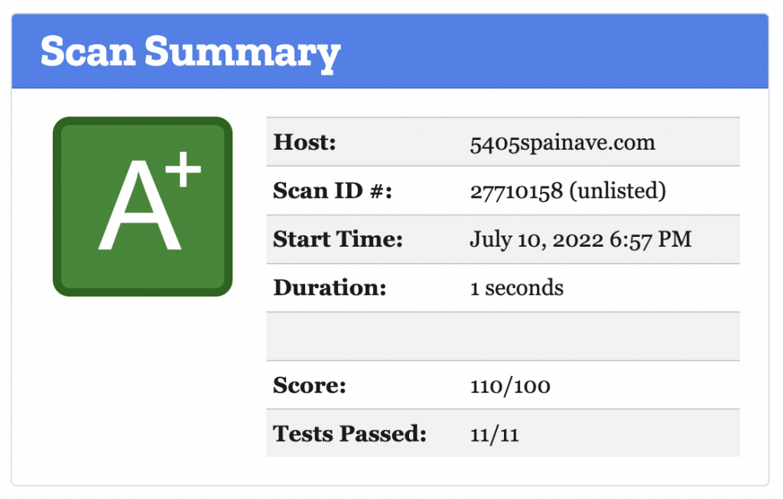Click the dark green border of grade badge
The height and width of the screenshot is (499, 783).
click(x=57, y=206)
